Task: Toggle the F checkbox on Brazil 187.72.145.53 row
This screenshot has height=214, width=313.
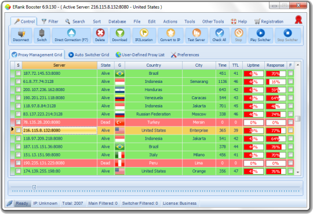Action: click(x=290, y=73)
